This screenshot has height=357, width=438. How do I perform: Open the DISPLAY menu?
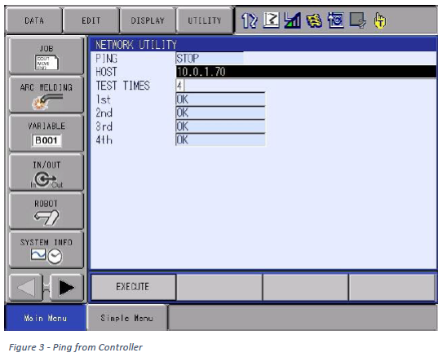(148, 20)
